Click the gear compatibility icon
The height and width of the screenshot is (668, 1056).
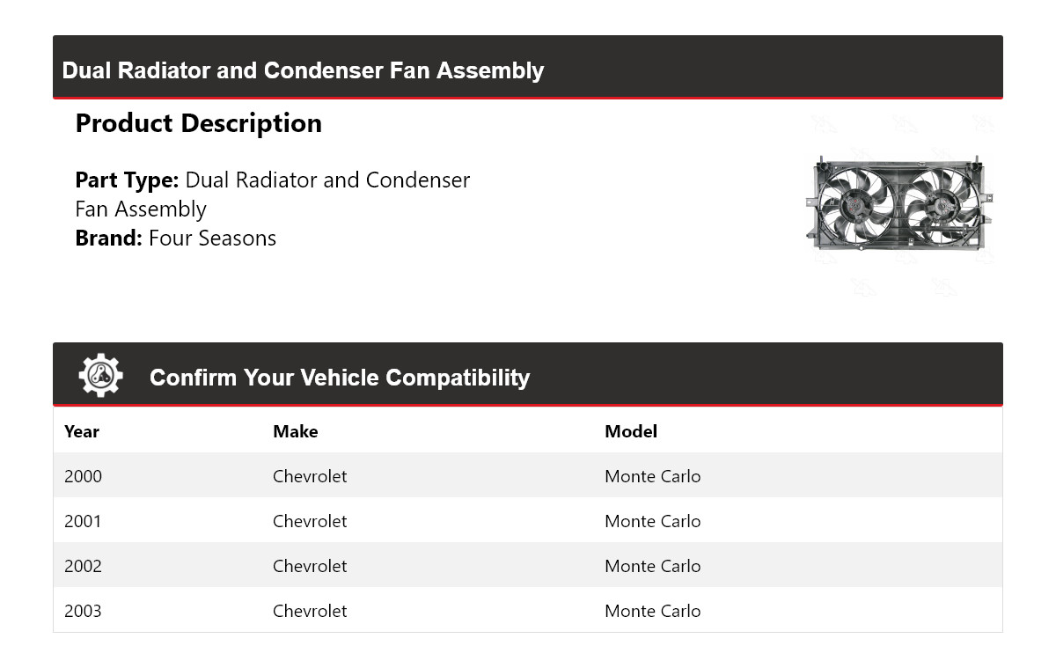100,376
